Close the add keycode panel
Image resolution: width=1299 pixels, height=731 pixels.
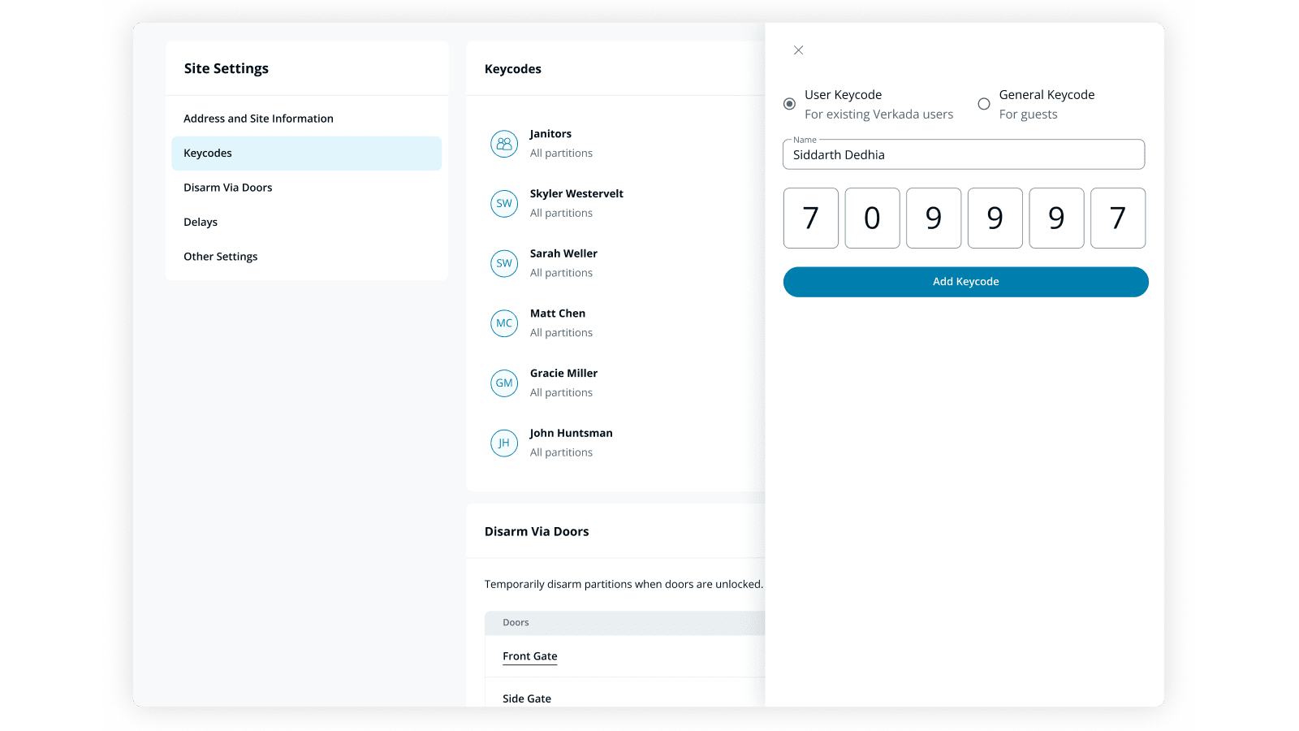click(x=798, y=50)
